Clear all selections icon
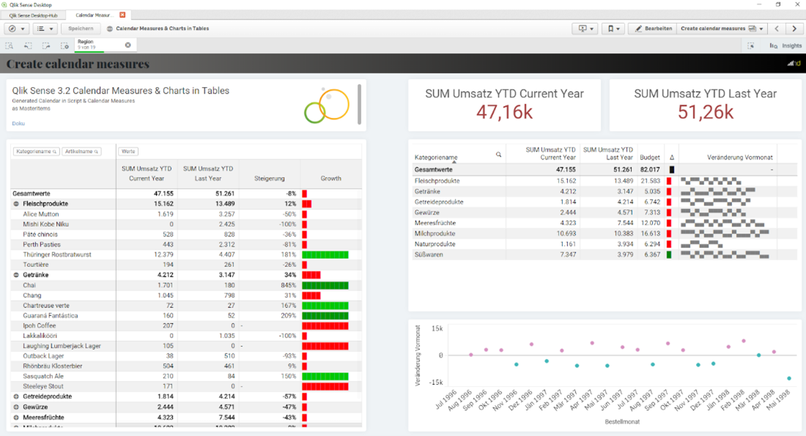The image size is (806, 436). pyautogui.click(x=64, y=45)
